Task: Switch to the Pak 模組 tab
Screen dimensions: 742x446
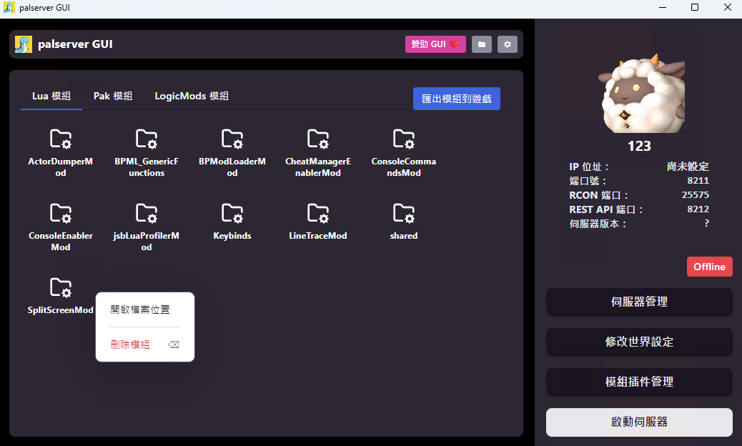Action: 113,96
